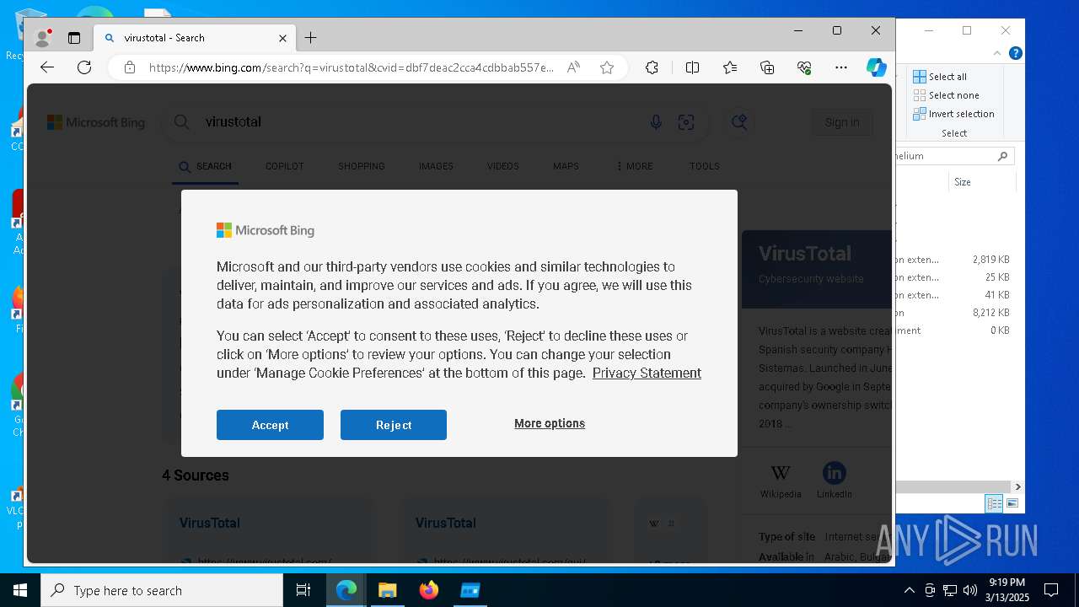Image resolution: width=1079 pixels, height=607 pixels.
Task: Open a new tab with plus button
Action: [310, 38]
